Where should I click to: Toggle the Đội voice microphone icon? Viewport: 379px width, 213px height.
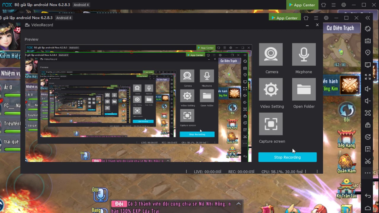pos(100,194)
